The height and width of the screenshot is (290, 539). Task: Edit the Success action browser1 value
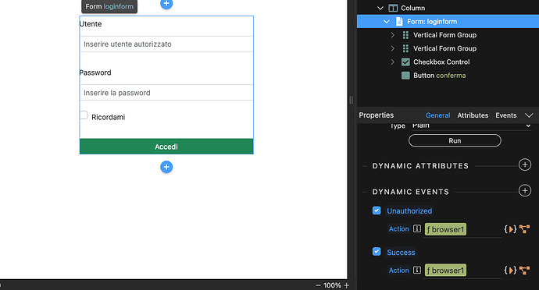pyautogui.click(x=445, y=271)
